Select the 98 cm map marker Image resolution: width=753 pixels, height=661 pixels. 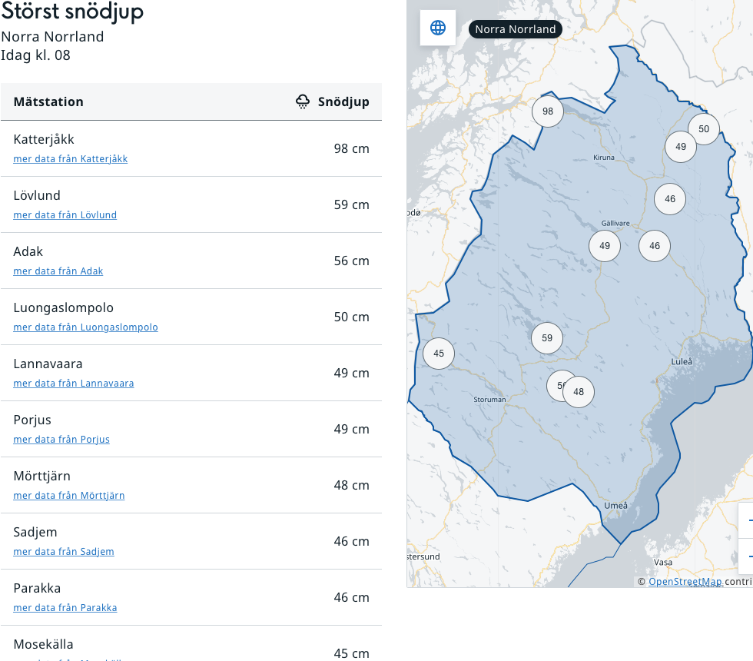click(x=548, y=111)
